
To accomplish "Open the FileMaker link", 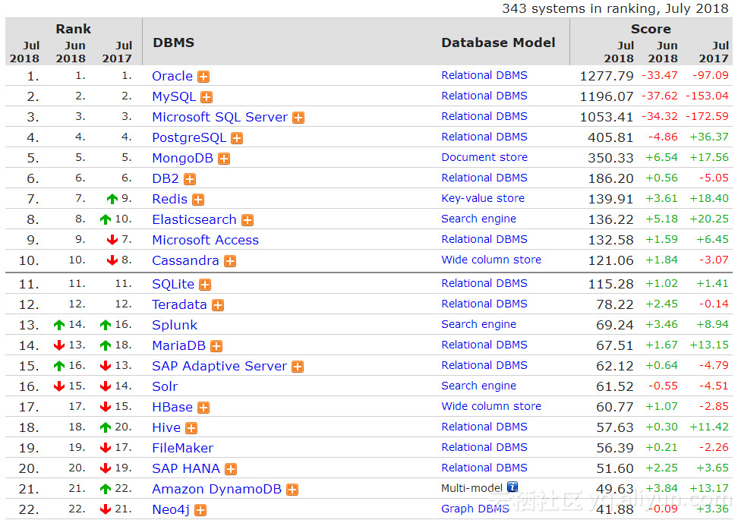I will 183,448.
